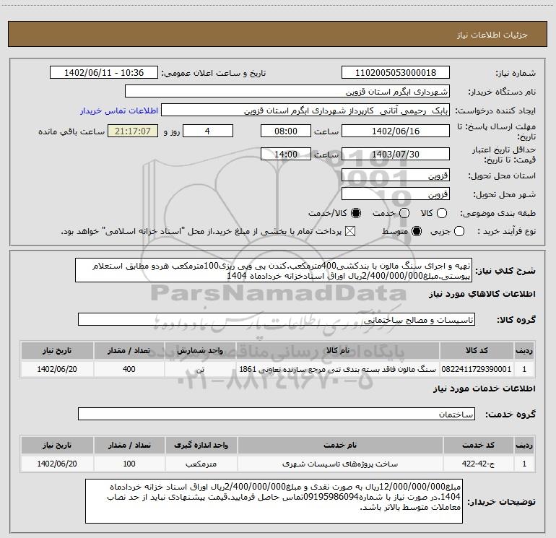Click the price validity date 1403/07/30
Viewport: 556px width, 538px height.
point(396,155)
